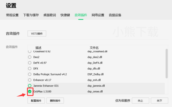Select the 音效插件 tab
This screenshot has width=172, height=107.
coord(81,15)
